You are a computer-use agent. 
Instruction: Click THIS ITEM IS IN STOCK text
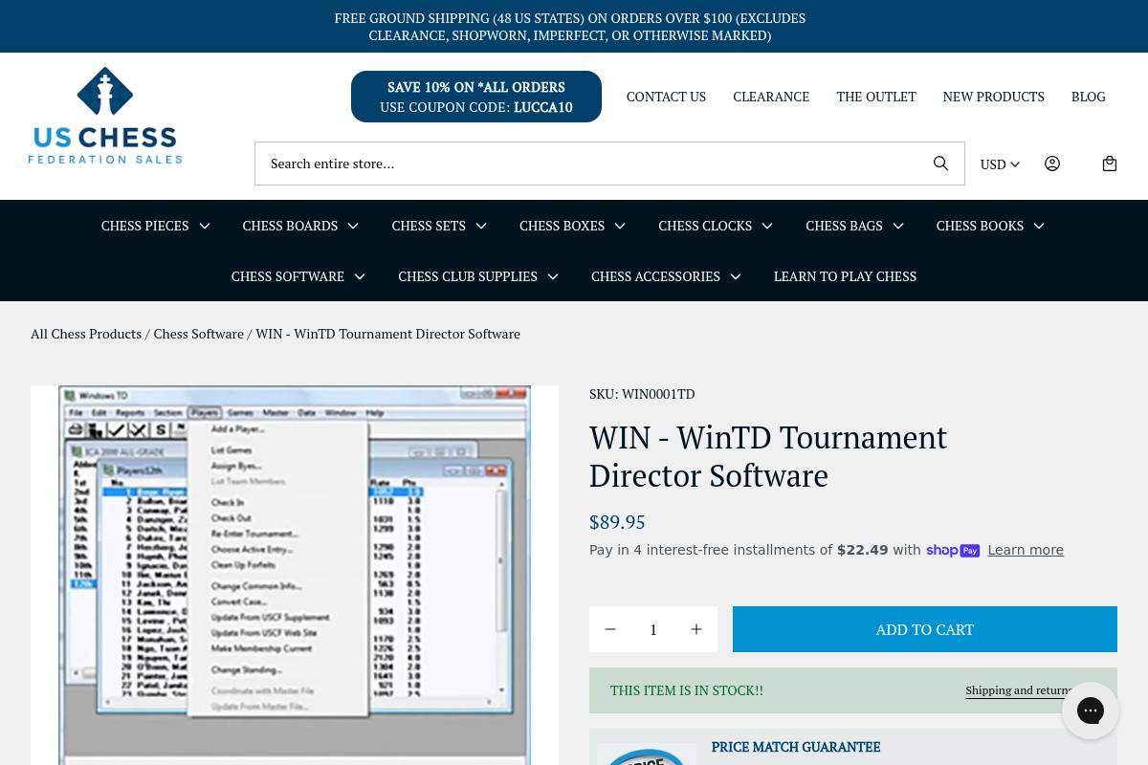687,690
